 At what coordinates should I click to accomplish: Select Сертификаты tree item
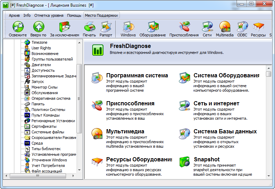point(44,126)
